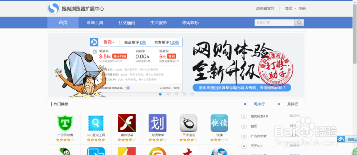This screenshot has width=357, height=155.
Task: Click the 搜狗浏览器扩展中心 title text
Action: [x=83, y=9]
